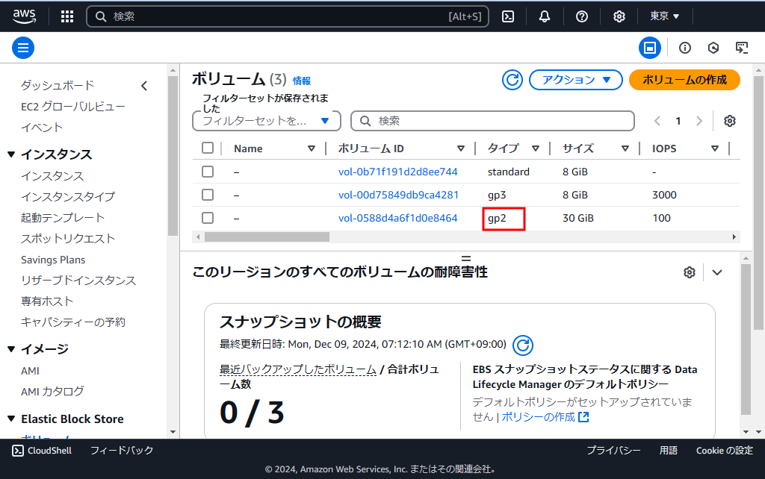Click the CloudShell icon in footer
This screenshot has width=765, height=479.
tap(18, 450)
